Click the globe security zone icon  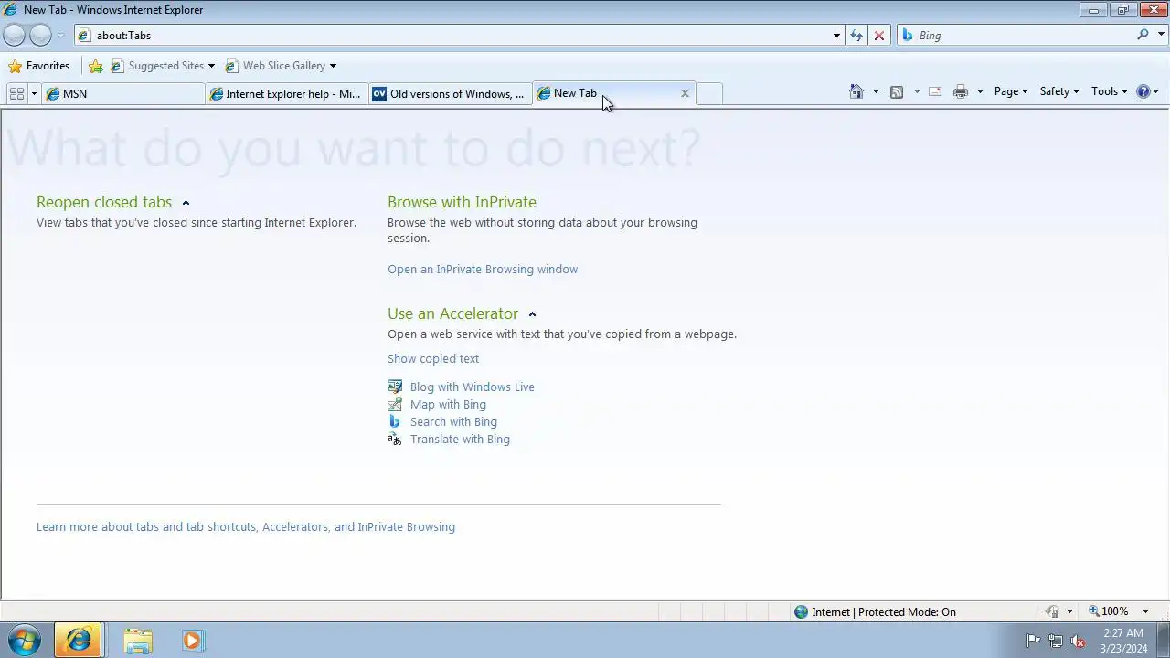(802, 612)
